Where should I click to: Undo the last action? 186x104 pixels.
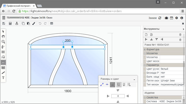click(x=40, y=24)
